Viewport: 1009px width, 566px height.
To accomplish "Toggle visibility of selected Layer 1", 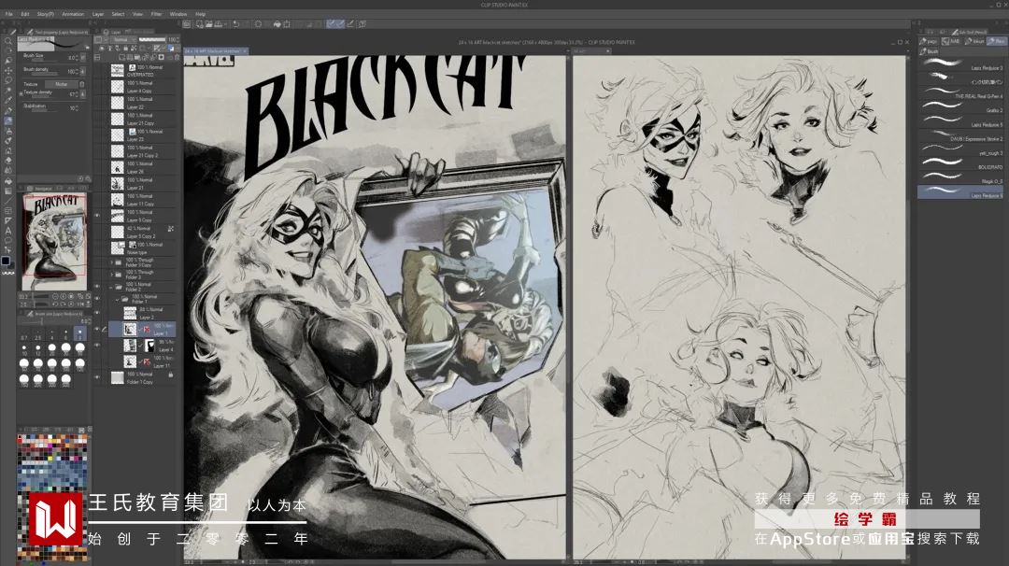I will click(96, 329).
